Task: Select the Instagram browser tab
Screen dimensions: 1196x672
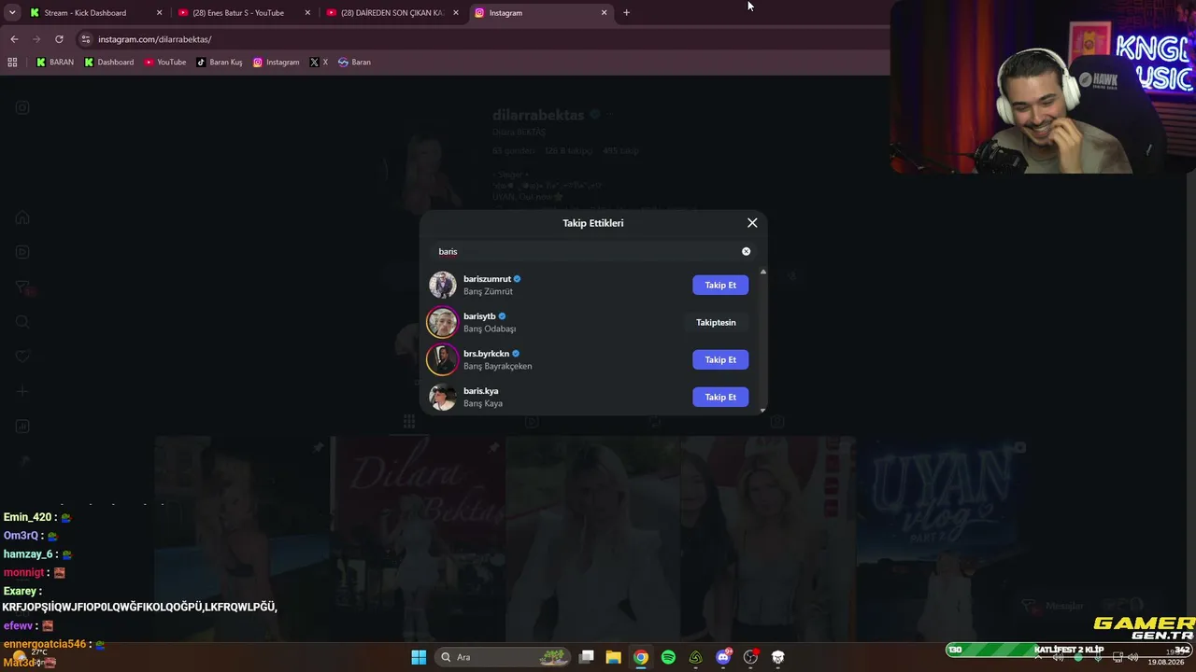Action: point(541,13)
